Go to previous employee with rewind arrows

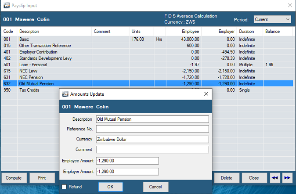[274, 178]
